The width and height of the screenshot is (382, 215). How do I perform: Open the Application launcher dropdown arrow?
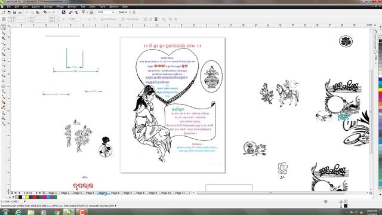(87, 12)
